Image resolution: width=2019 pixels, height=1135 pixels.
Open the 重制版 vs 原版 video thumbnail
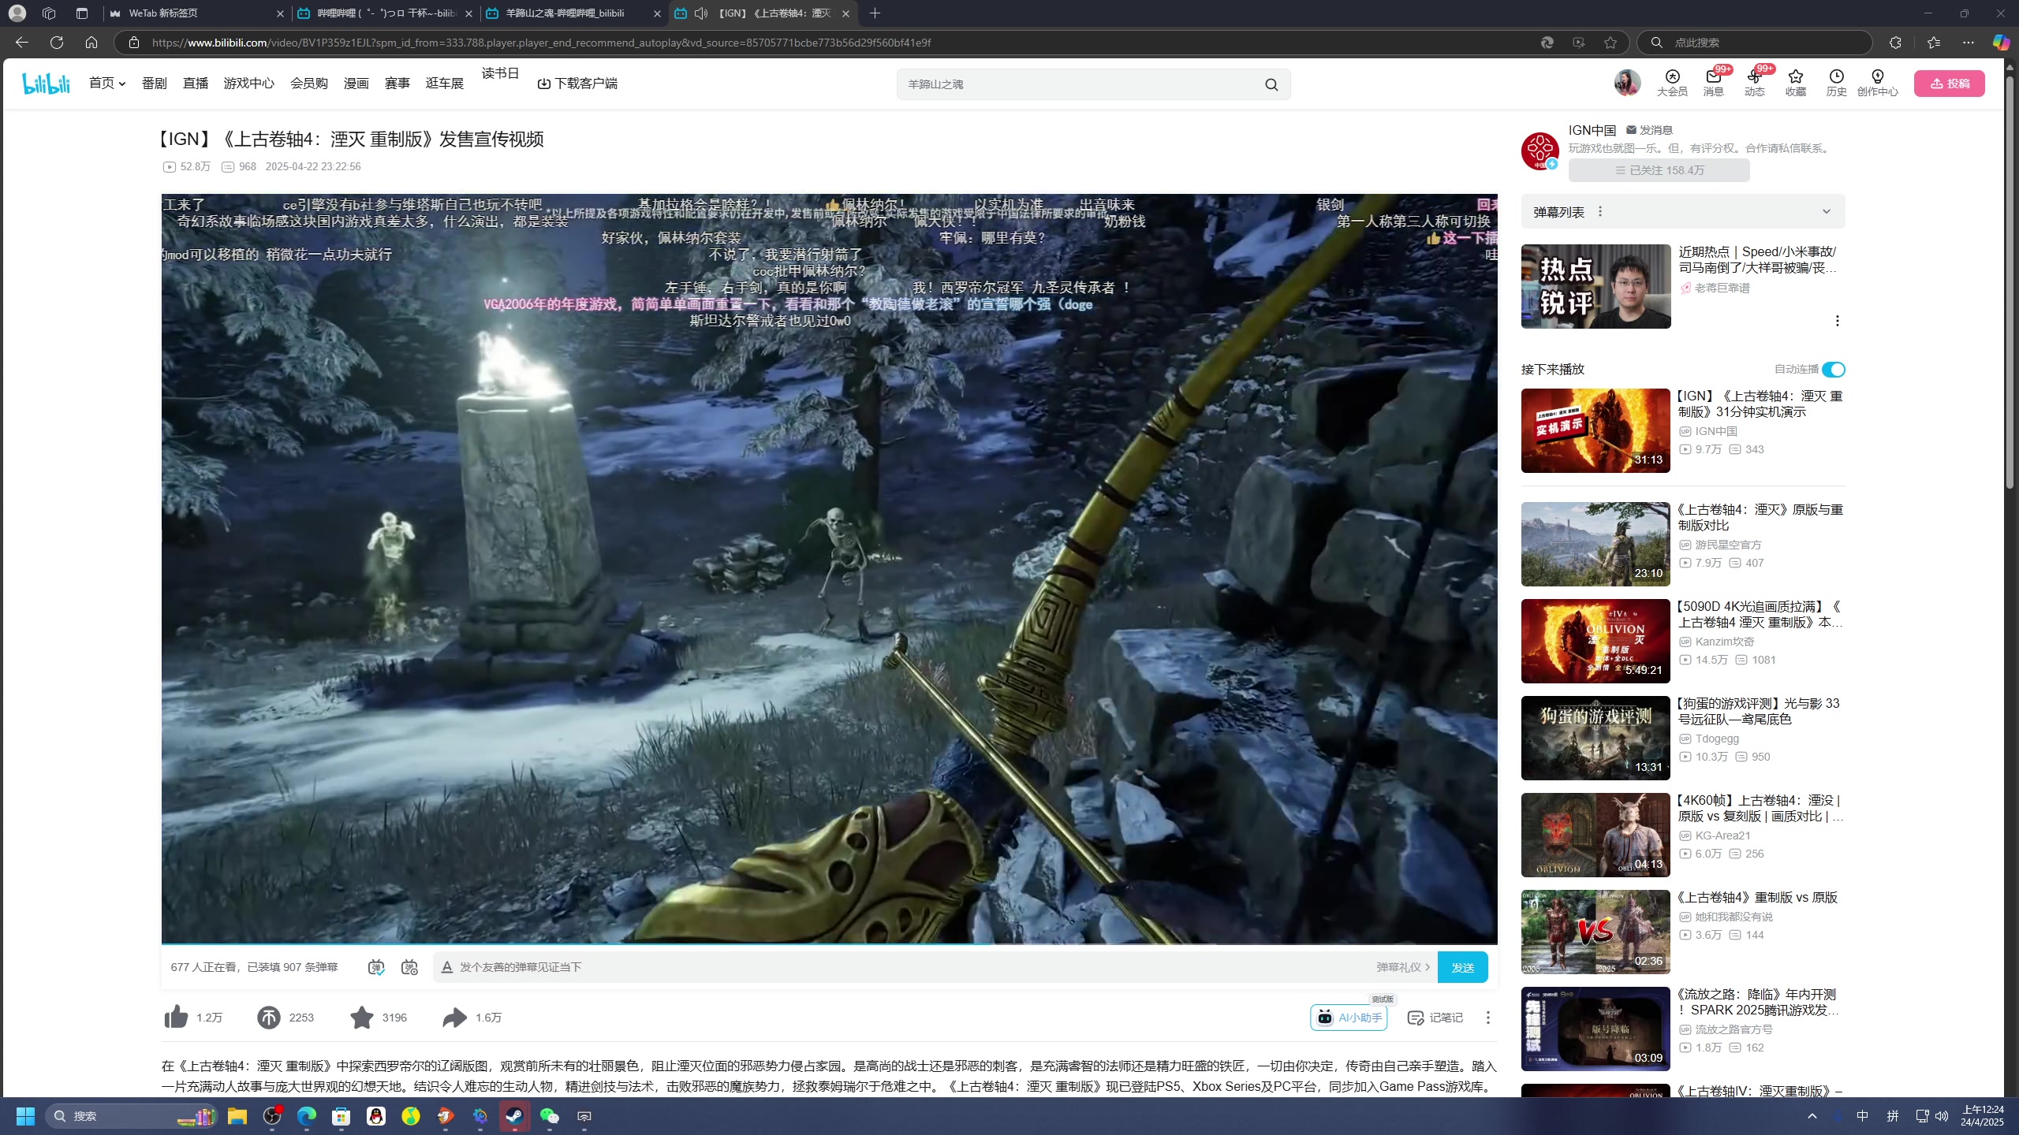pos(1595,932)
